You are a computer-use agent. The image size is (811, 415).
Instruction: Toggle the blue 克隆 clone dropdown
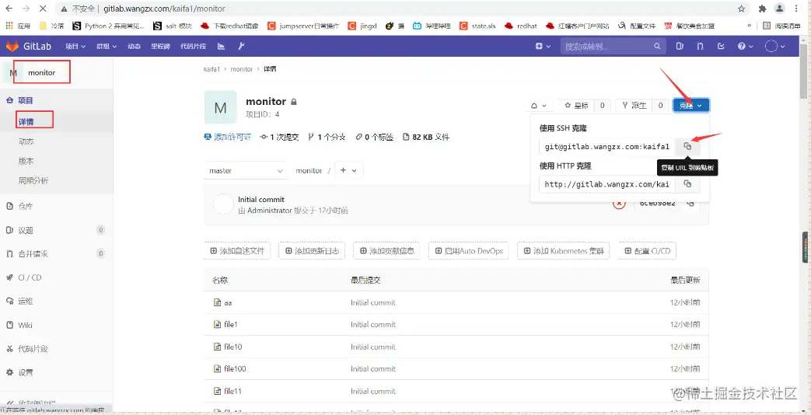tap(691, 106)
